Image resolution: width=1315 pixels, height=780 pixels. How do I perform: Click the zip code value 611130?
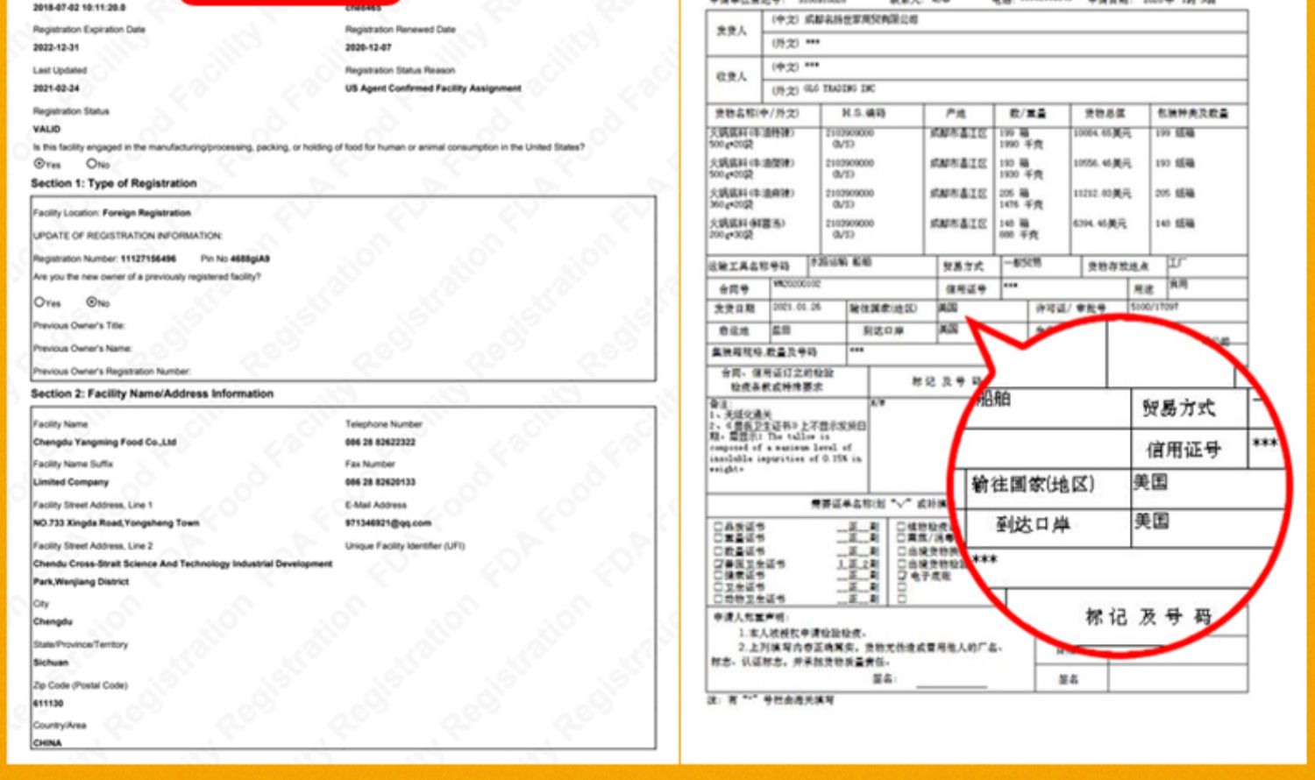(x=48, y=704)
